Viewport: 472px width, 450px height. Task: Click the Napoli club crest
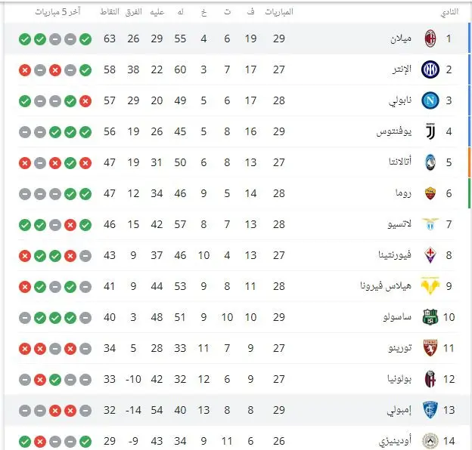[430, 100]
